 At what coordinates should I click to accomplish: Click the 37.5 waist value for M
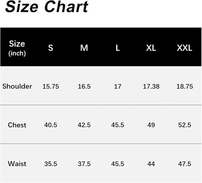point(84,164)
